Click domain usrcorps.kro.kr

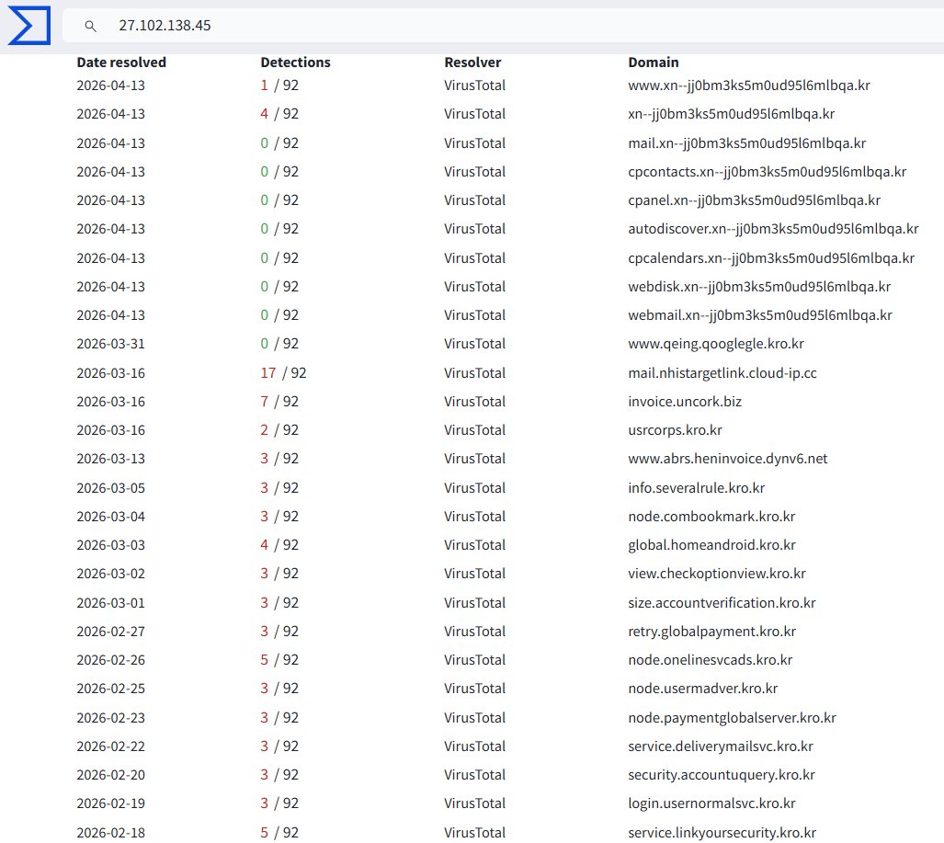tap(675, 430)
